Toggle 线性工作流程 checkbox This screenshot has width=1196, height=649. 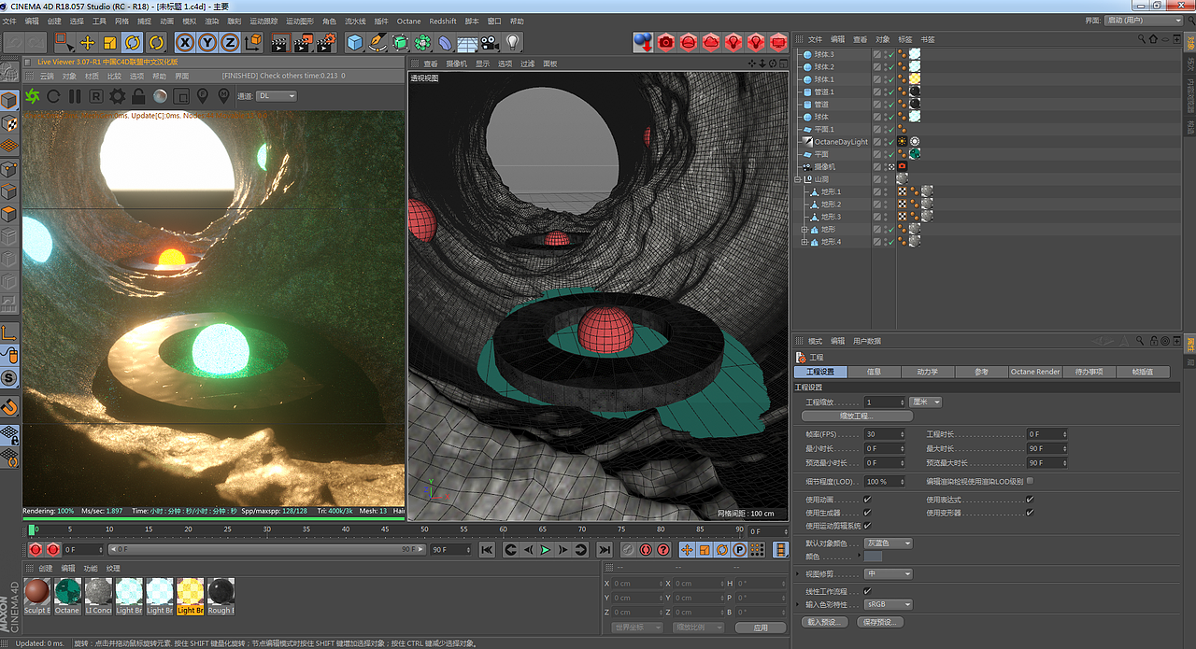pyautogui.click(x=868, y=591)
